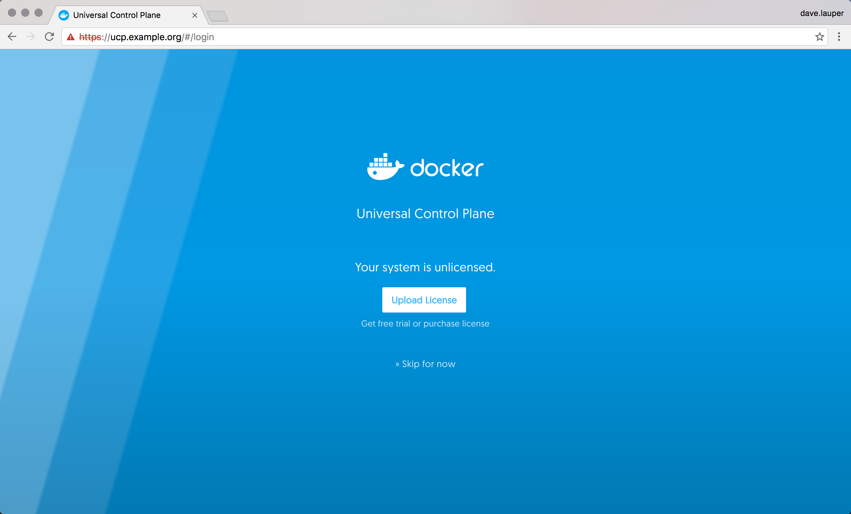Image resolution: width=851 pixels, height=514 pixels.
Task: Click the Upload License button
Action: pyautogui.click(x=424, y=300)
